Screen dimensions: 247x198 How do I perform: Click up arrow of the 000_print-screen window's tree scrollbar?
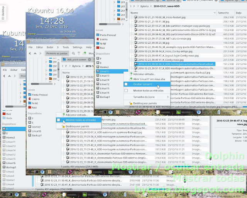(58, 60)
